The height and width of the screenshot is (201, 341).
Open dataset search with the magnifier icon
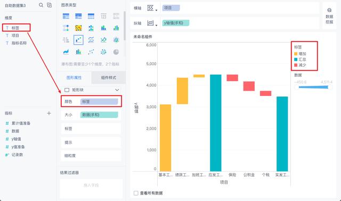pos(41,5)
